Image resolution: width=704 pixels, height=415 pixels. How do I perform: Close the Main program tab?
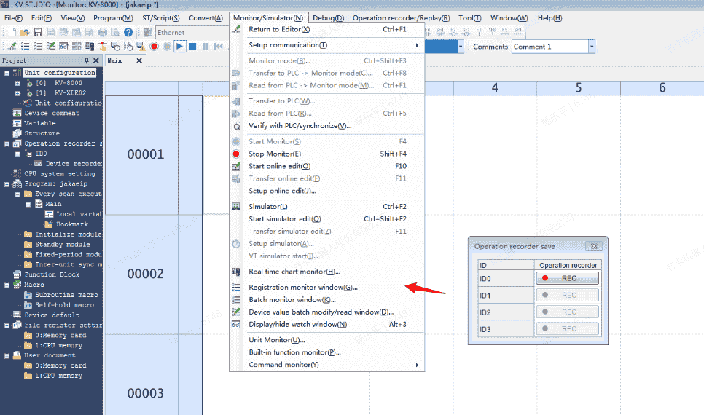pos(139,61)
